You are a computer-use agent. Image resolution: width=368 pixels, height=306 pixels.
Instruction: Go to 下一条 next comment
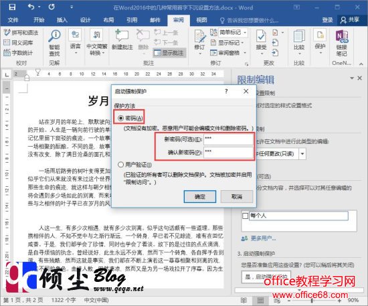click(x=166, y=42)
